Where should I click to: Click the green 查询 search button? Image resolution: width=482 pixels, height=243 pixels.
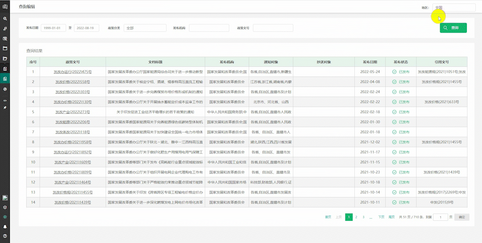tap(453, 28)
